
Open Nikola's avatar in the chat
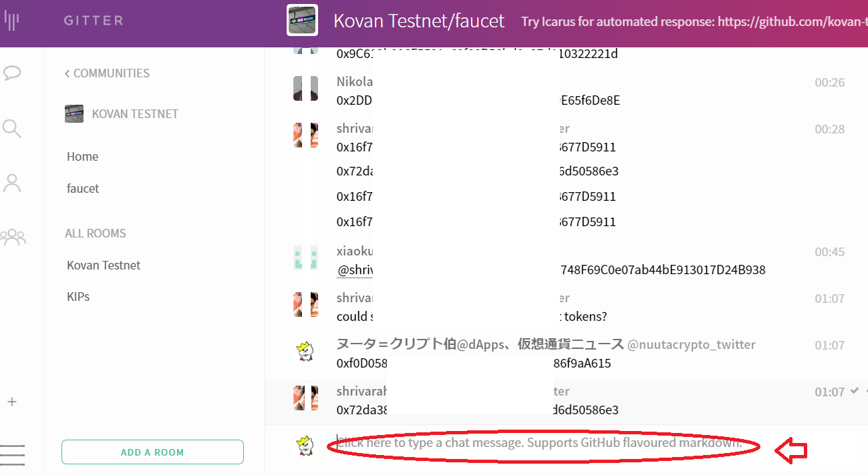(x=305, y=89)
